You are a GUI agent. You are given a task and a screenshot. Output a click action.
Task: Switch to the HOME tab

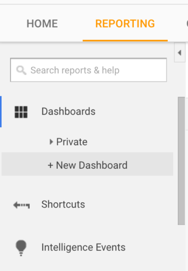pos(42,23)
